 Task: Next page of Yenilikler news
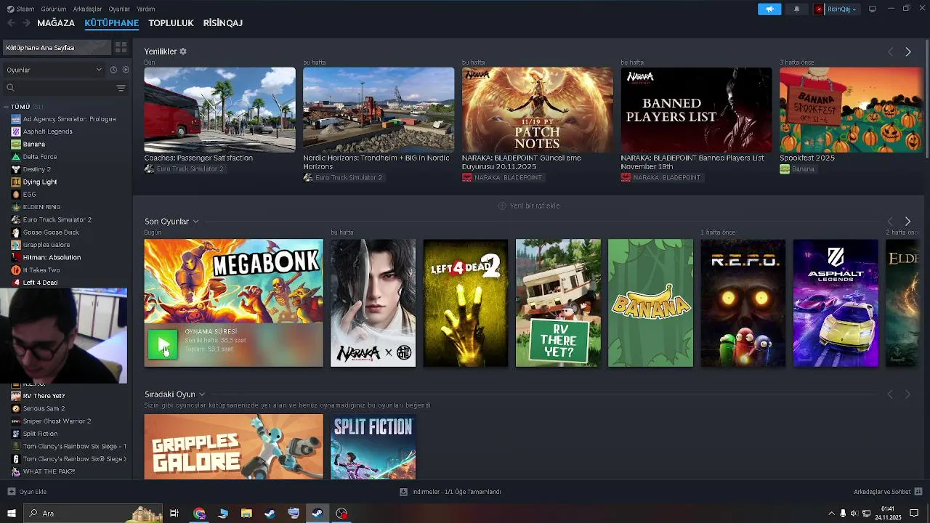pos(907,52)
